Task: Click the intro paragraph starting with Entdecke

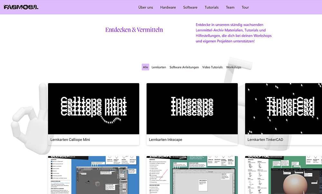Action: 233,33
